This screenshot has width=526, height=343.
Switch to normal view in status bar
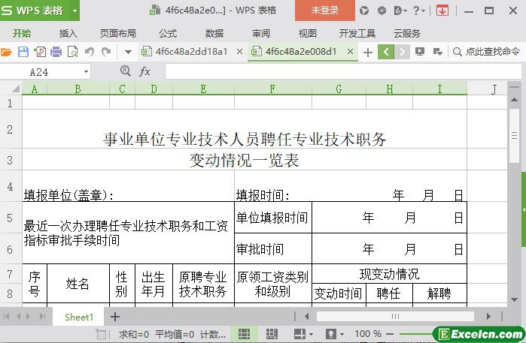point(244,334)
